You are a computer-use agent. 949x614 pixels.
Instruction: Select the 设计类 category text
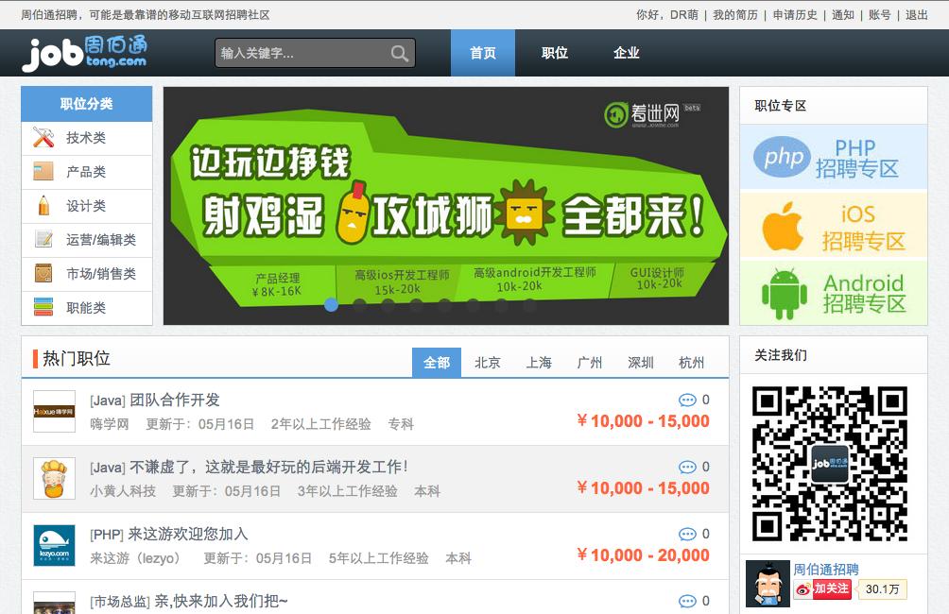pos(86,206)
